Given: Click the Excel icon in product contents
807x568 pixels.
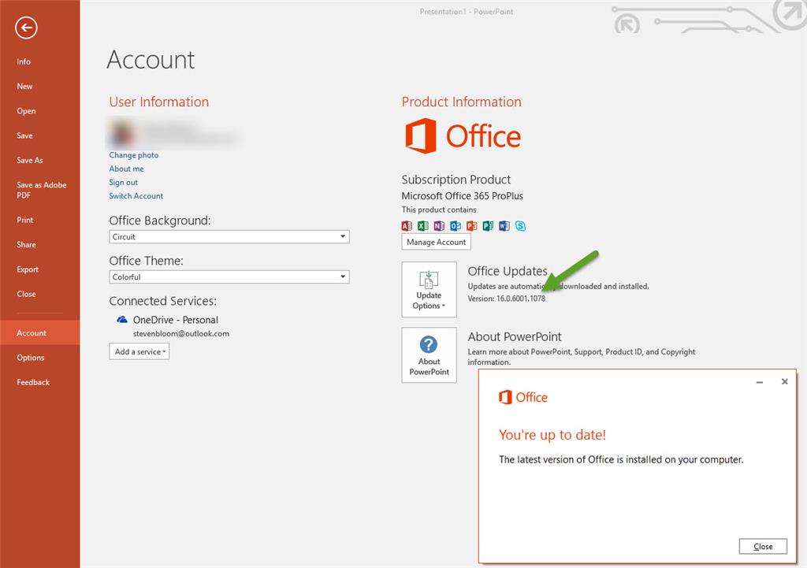Looking at the screenshot, I should [423, 226].
